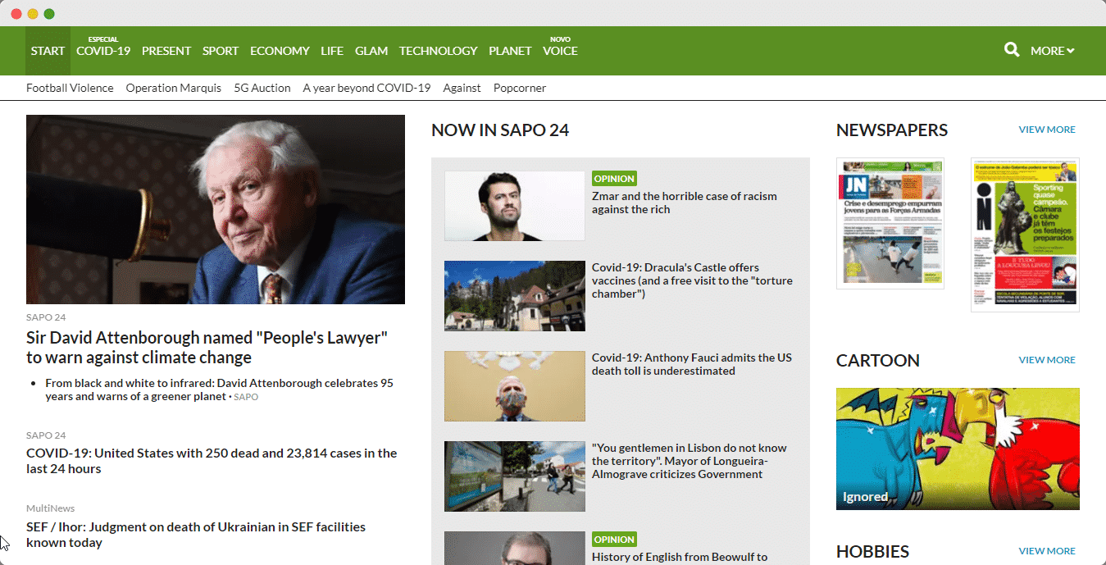The height and width of the screenshot is (565, 1106).
Task: Click the MultiNews source label
Action: click(x=50, y=508)
